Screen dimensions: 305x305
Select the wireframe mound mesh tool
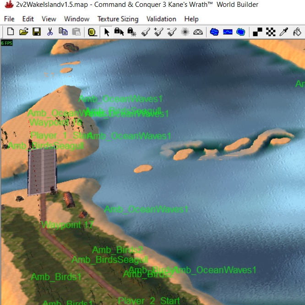[x=198, y=32]
